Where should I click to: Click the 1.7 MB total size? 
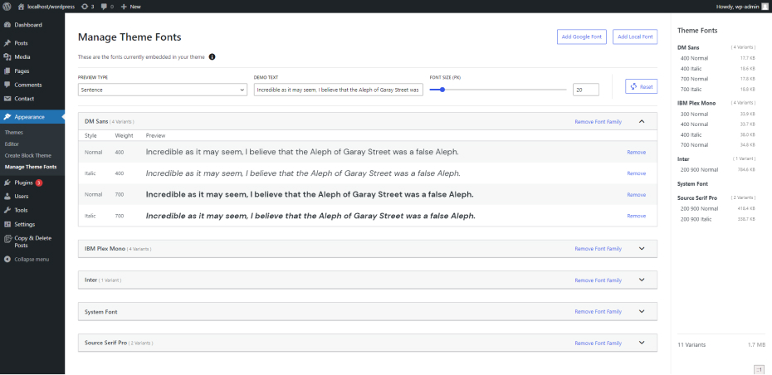pyautogui.click(x=756, y=344)
